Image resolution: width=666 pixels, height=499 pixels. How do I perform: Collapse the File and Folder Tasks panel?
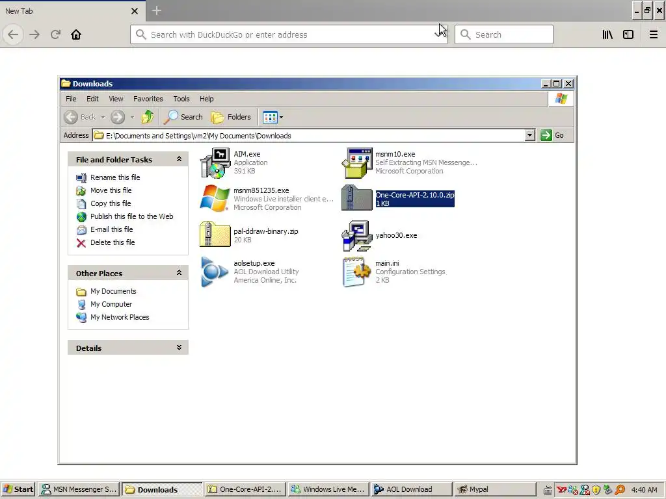[x=180, y=159]
